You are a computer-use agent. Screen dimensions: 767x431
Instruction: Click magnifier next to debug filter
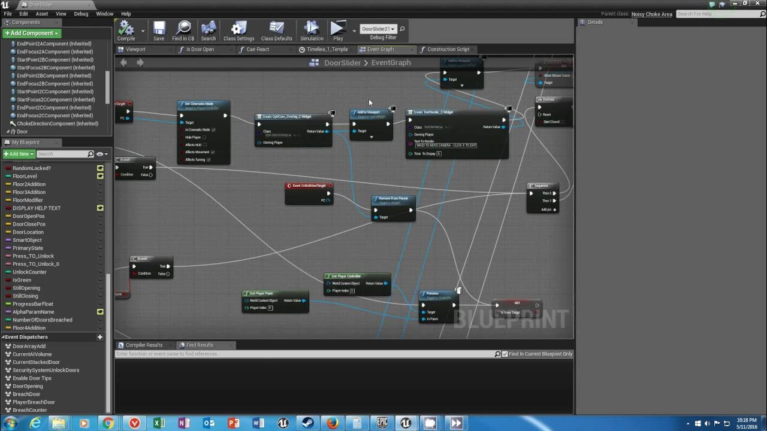pos(402,29)
